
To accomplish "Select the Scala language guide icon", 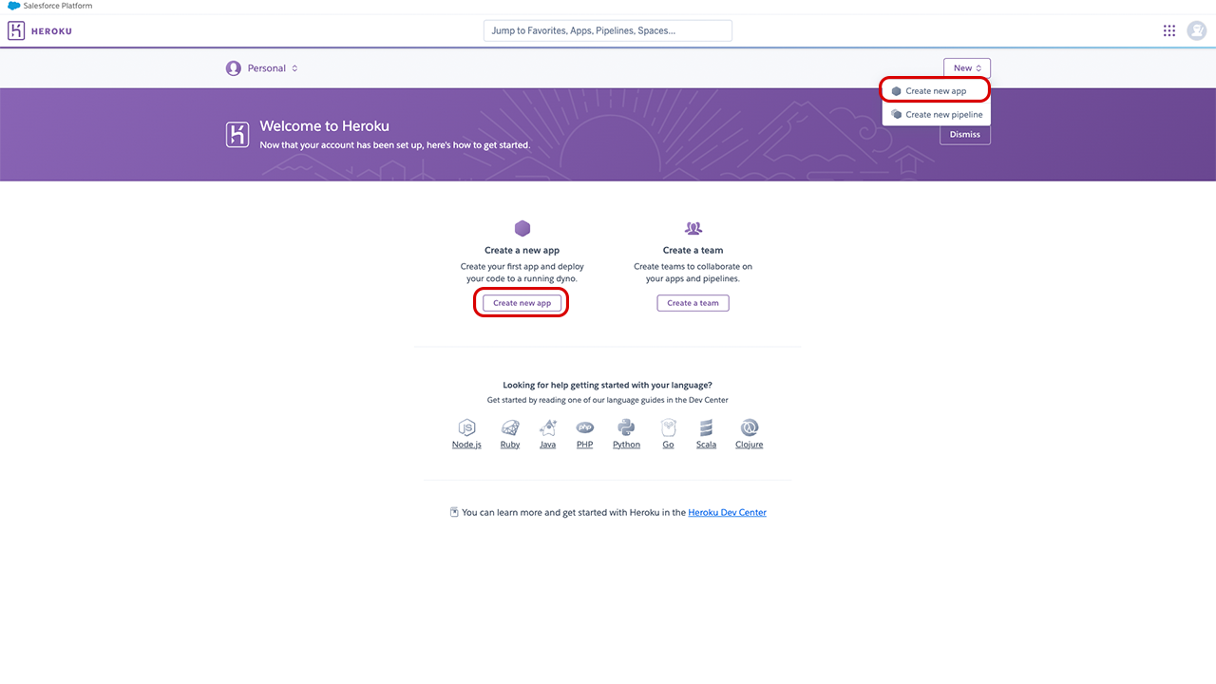I will (706, 428).
